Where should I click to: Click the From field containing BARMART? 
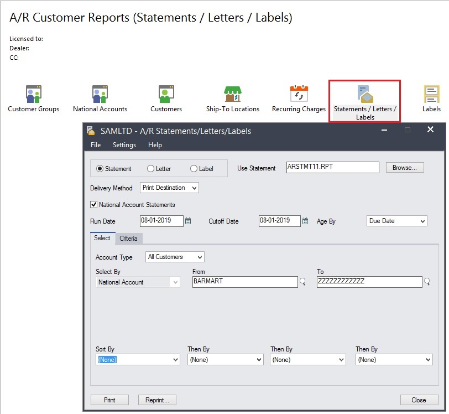245,282
